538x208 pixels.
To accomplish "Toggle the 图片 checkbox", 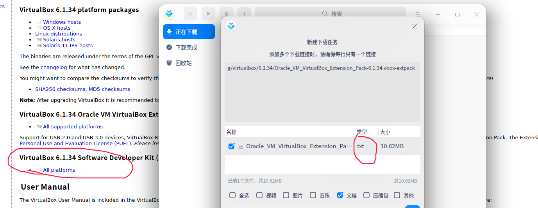I will pyautogui.click(x=286, y=195).
